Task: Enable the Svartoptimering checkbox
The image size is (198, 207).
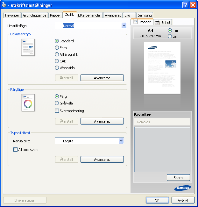Action: click(57, 111)
